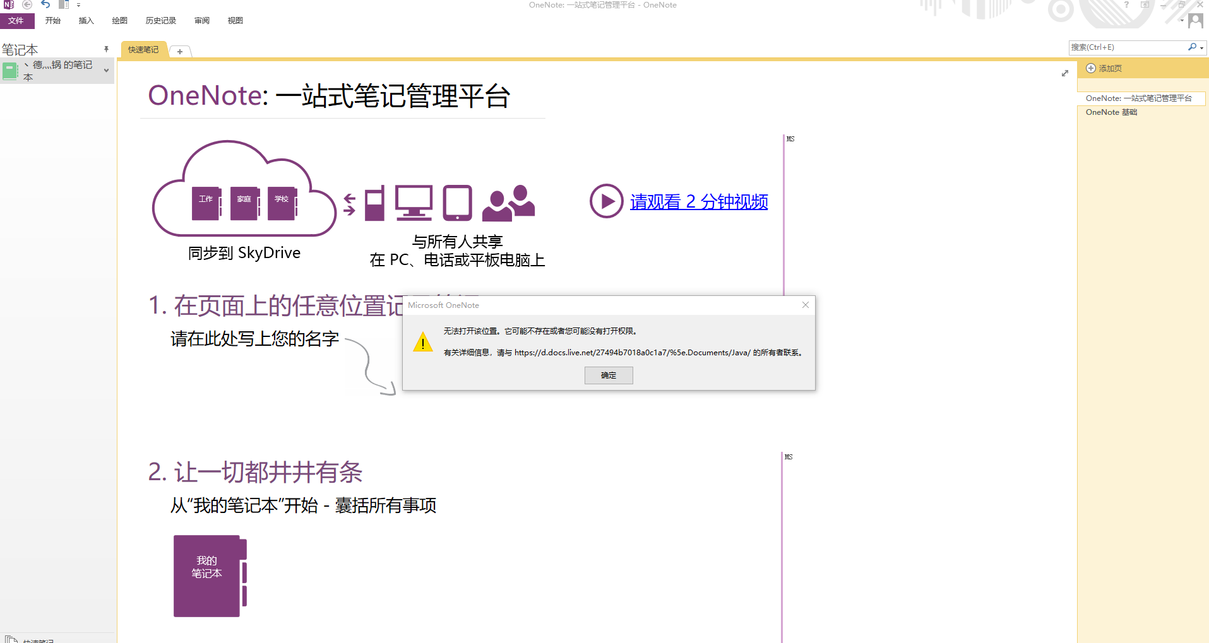Click the page title OneNote: 一站式笔记管理平台
This screenshot has width=1209, height=643.
coord(329,96)
